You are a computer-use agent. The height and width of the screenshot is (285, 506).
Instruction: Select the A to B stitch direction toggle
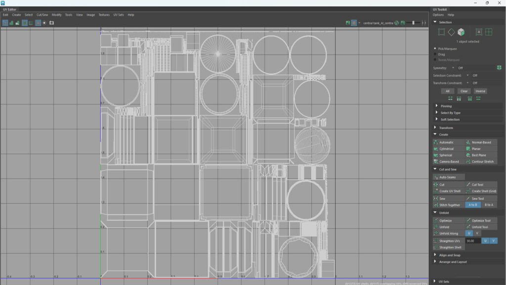pyautogui.click(x=473, y=205)
